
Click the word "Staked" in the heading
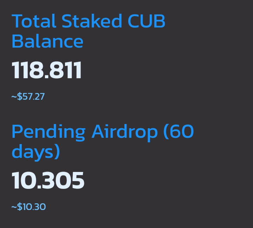click(x=91, y=21)
